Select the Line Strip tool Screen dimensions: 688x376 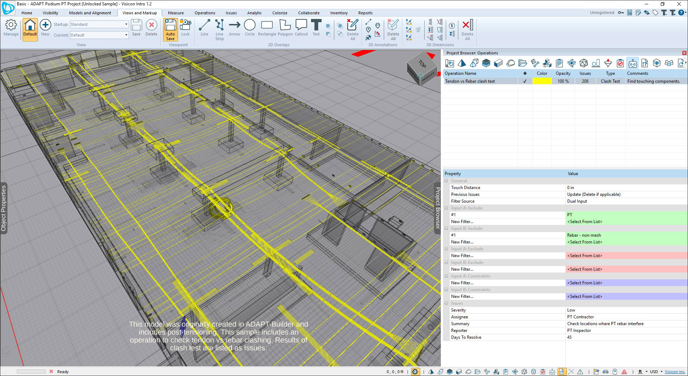[219, 30]
